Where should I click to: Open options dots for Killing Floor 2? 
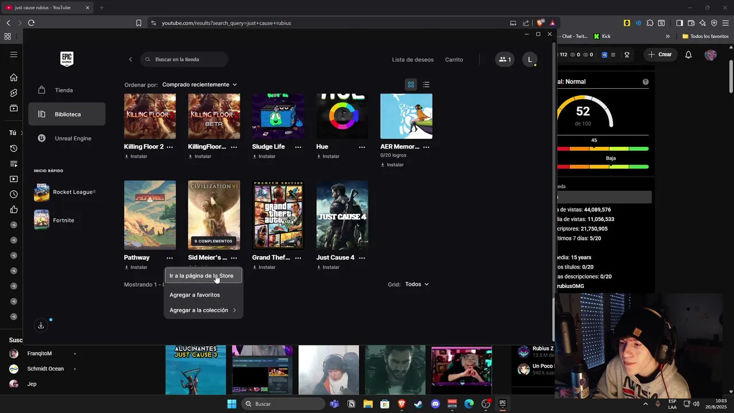170,147
